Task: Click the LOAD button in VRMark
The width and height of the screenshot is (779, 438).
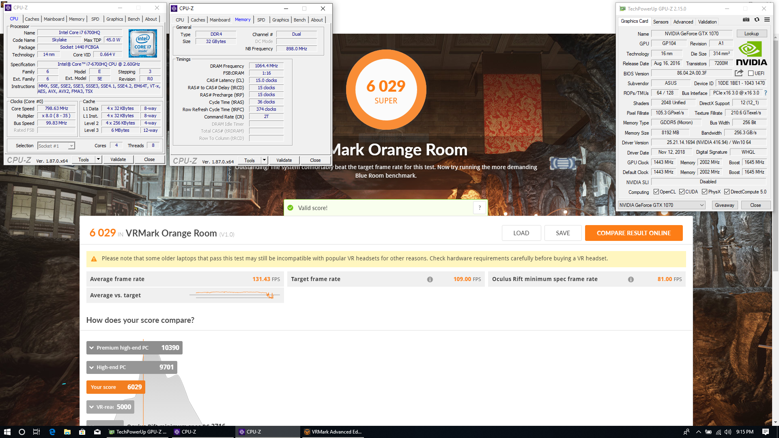Action: [x=521, y=233]
